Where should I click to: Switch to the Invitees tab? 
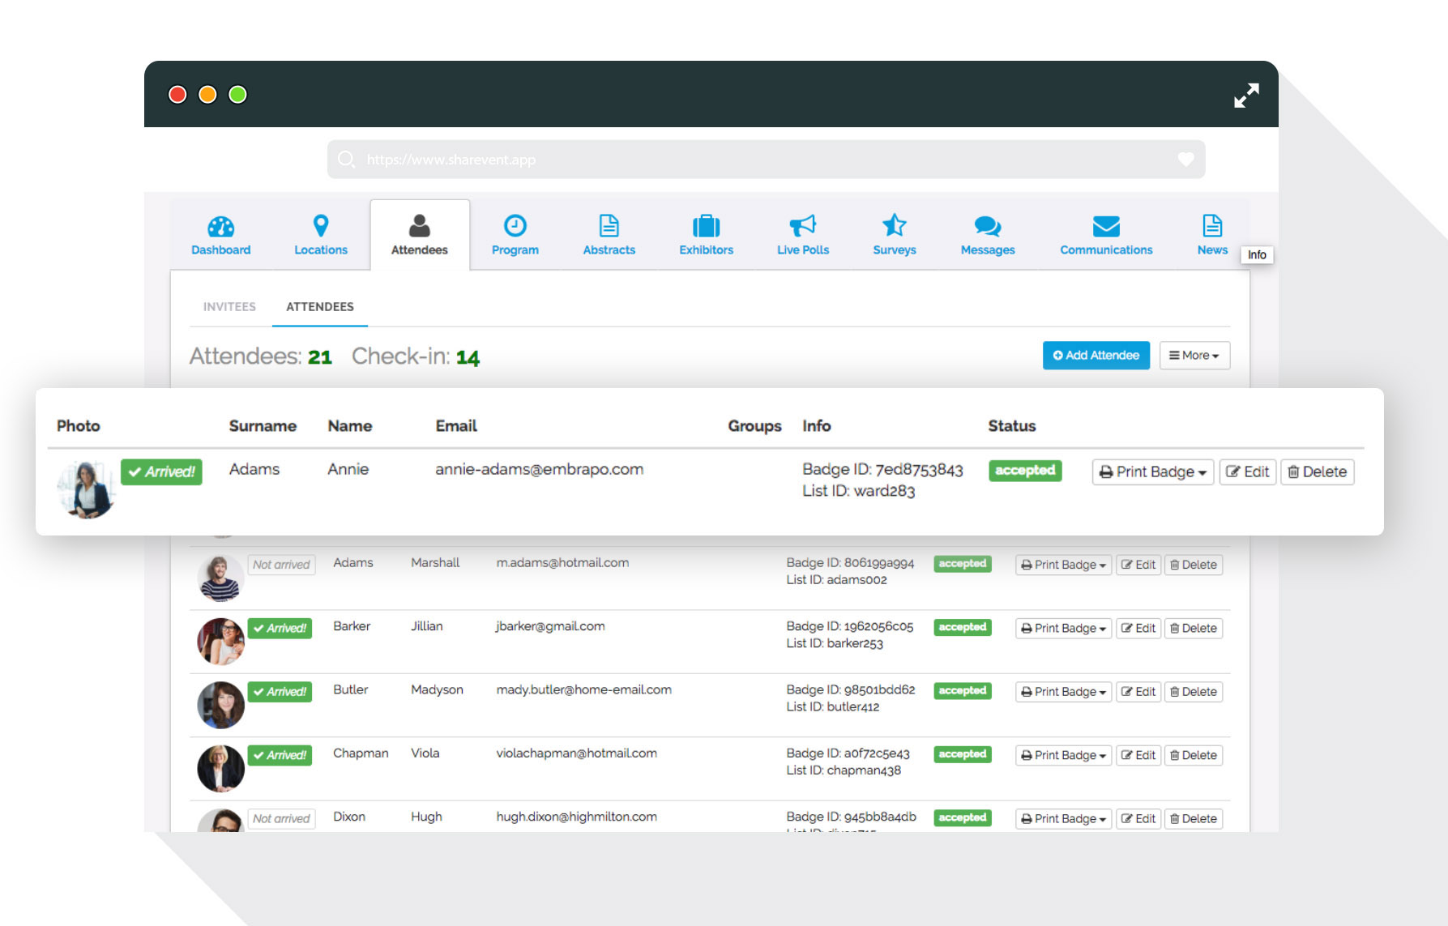[x=229, y=307]
